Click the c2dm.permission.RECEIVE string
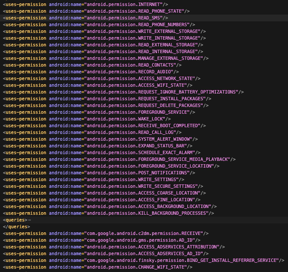Screen dimensions: 288x272 [x=146, y=233]
